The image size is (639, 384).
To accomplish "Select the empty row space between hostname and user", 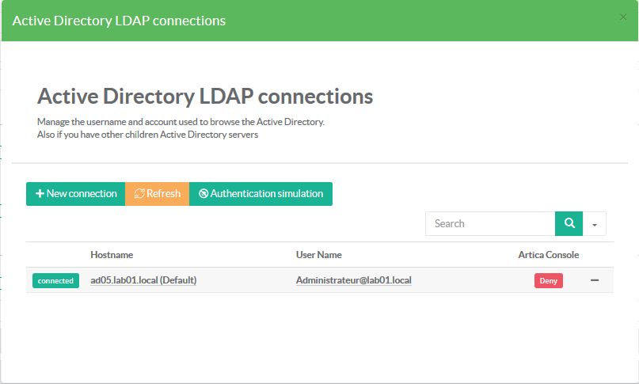I will pyautogui.click(x=245, y=280).
